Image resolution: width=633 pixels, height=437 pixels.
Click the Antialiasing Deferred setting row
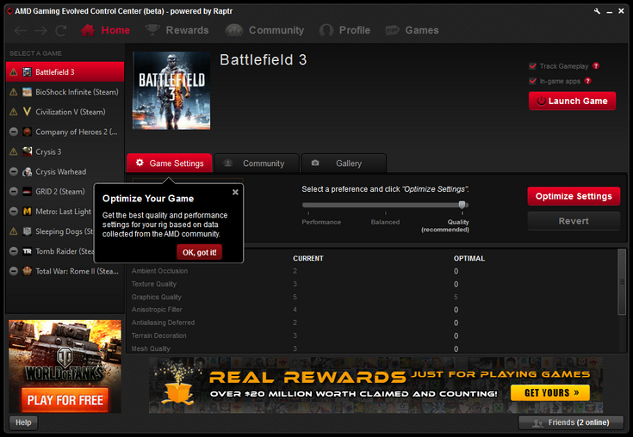click(x=373, y=323)
